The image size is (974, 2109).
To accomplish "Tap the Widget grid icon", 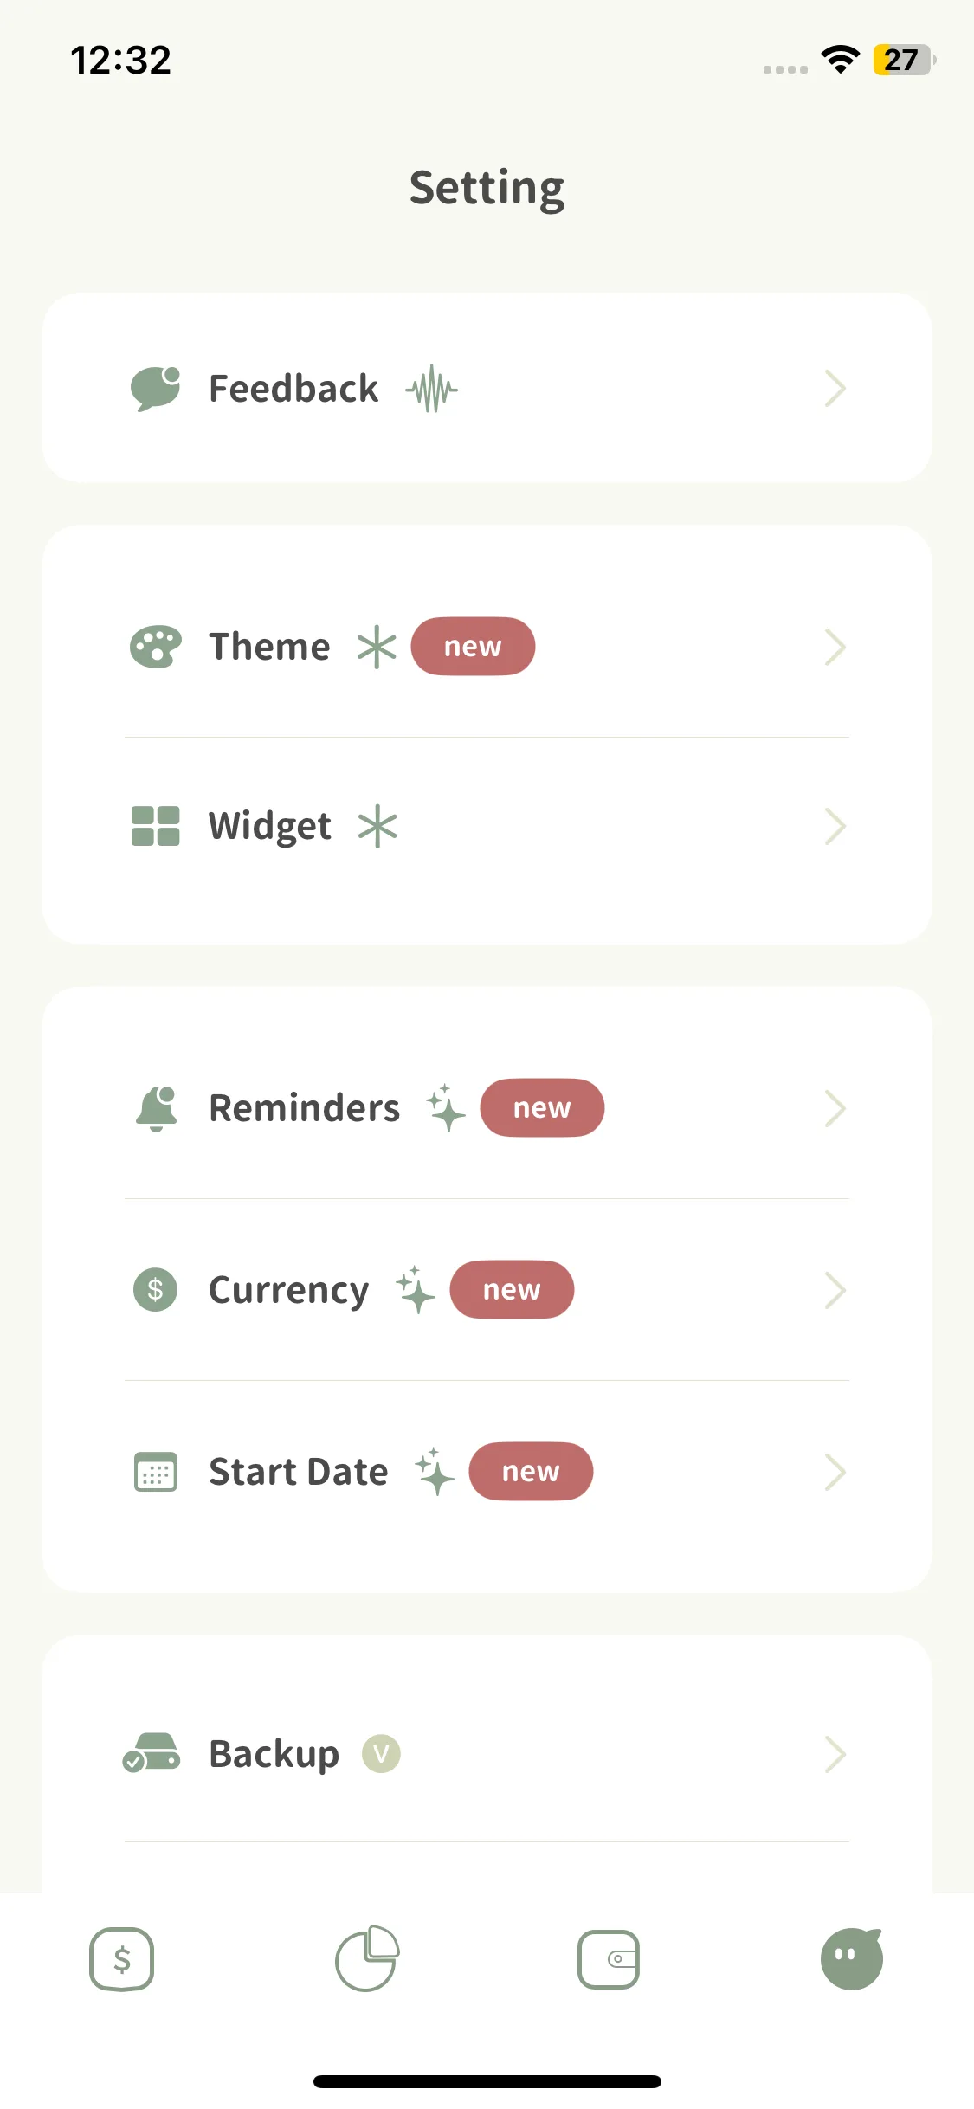I will tap(156, 826).
